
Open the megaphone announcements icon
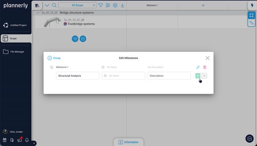click(19, 140)
